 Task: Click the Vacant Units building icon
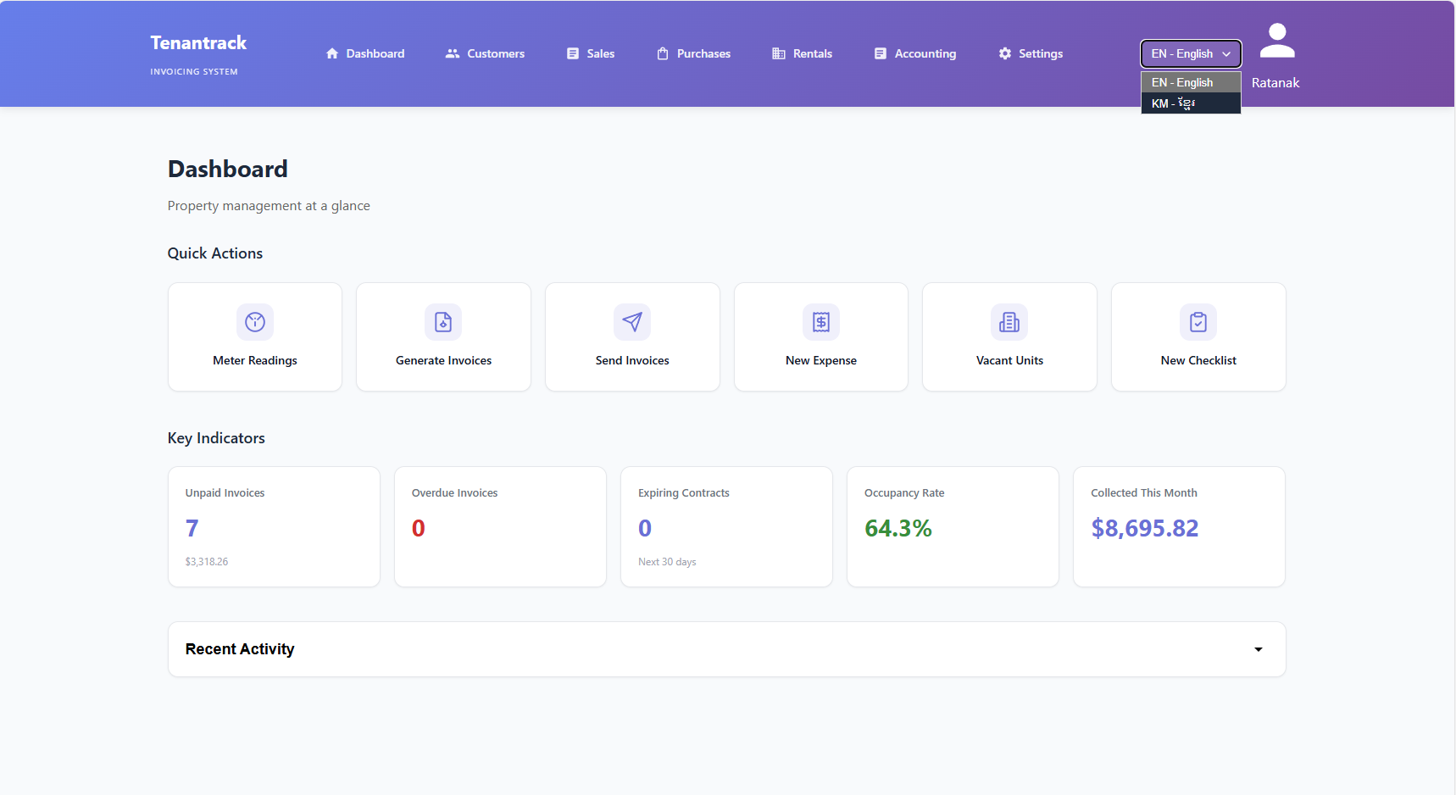point(1009,322)
